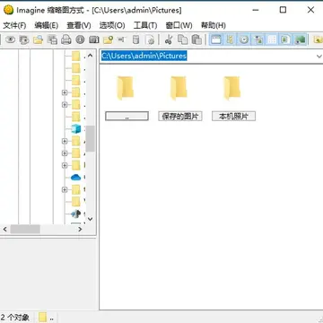Image resolution: width=323 pixels, height=323 pixels.
Task: Select the bottom-most special icon in folder tree
Action: click(x=76, y=214)
